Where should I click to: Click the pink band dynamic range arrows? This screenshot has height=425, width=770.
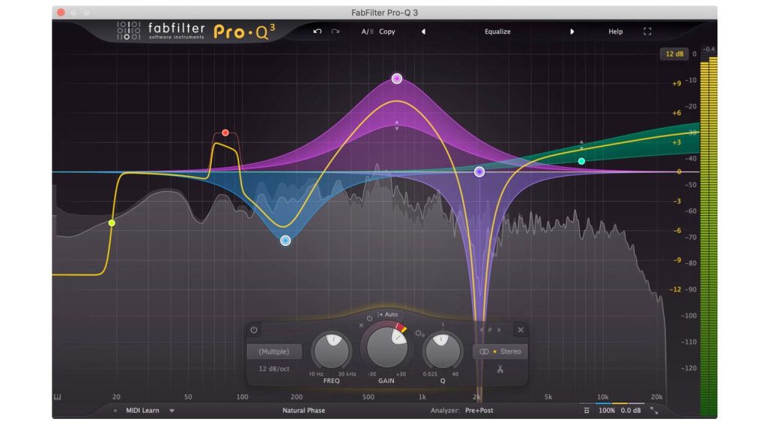click(x=397, y=126)
